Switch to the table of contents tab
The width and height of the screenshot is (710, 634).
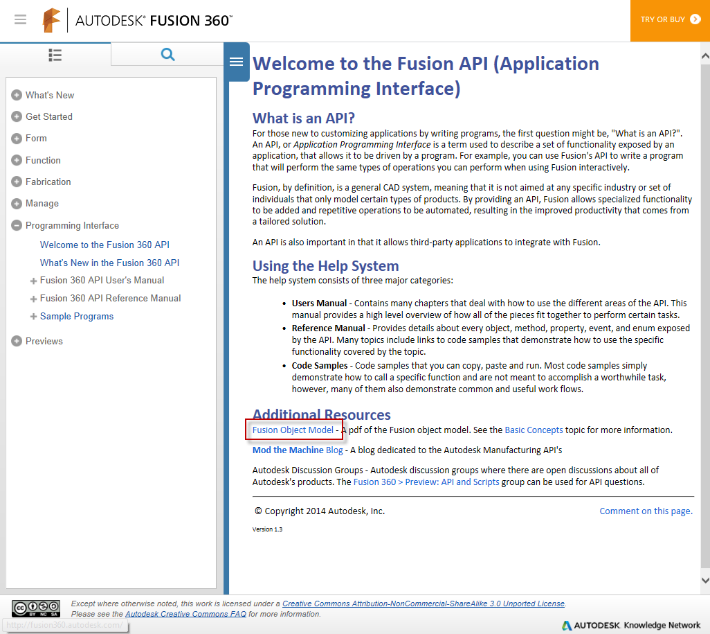point(55,55)
